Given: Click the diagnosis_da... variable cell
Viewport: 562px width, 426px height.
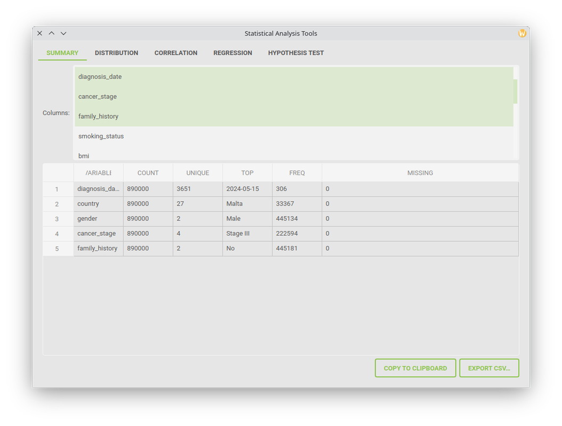Looking at the screenshot, I should click(x=99, y=189).
